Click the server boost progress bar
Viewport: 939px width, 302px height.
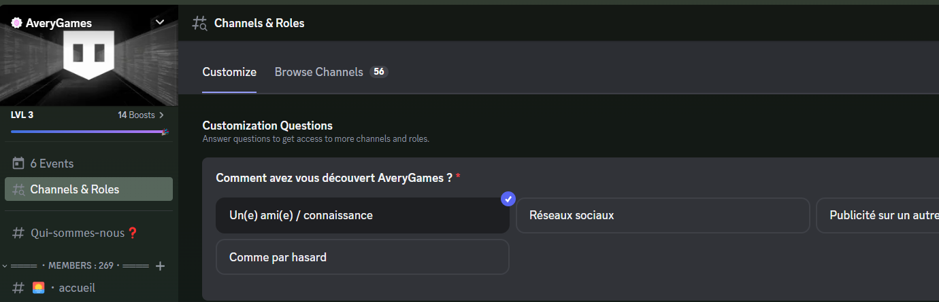[x=87, y=131]
